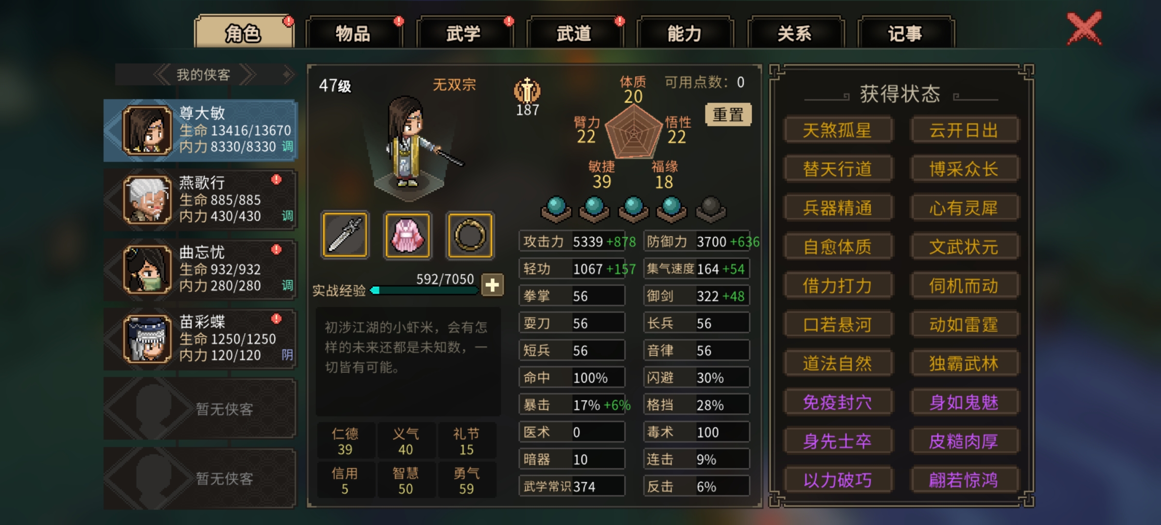Toggle the 调 marker on 尊大敏's row
The image size is (1161, 525).
(287, 146)
